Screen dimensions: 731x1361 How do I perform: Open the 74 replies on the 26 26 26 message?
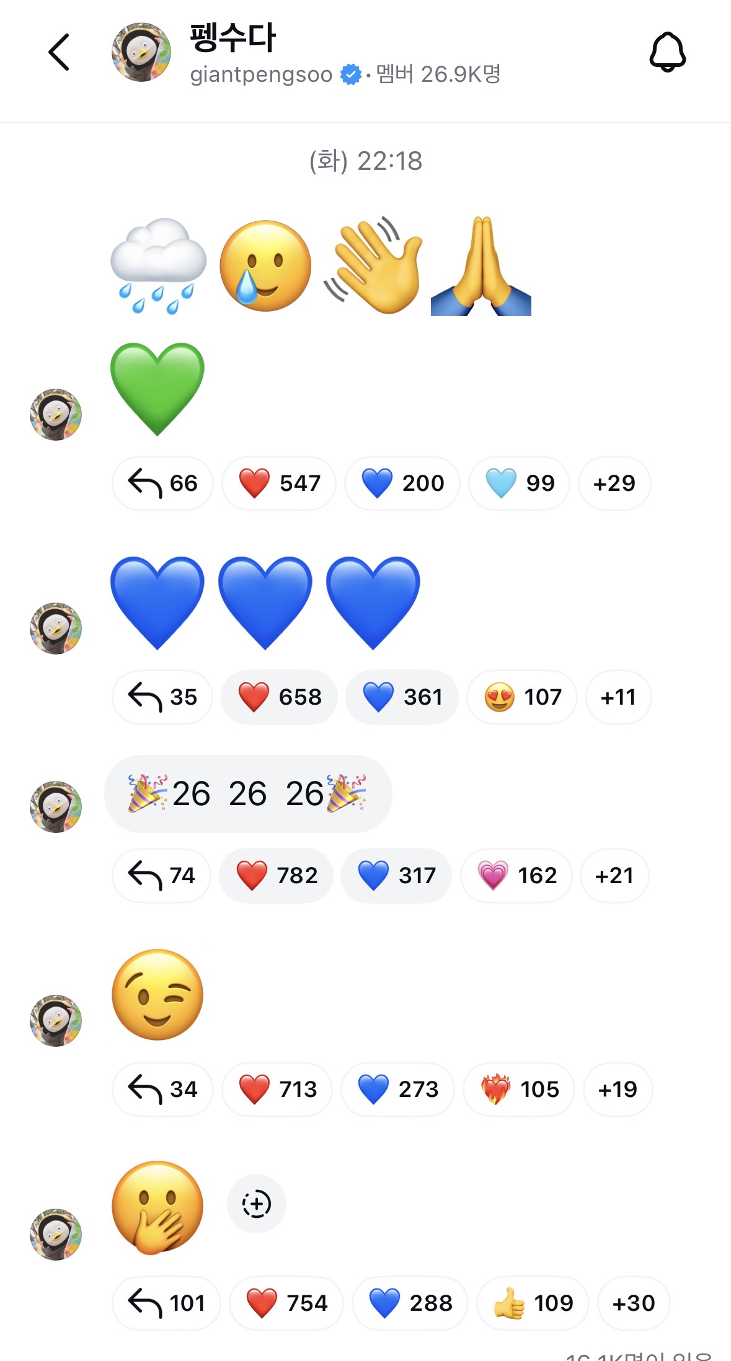(x=161, y=875)
